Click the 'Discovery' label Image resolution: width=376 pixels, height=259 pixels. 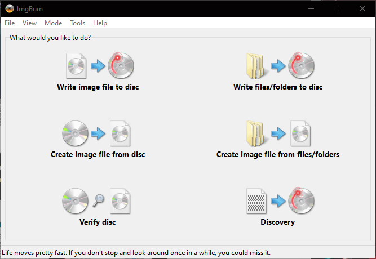point(278,222)
